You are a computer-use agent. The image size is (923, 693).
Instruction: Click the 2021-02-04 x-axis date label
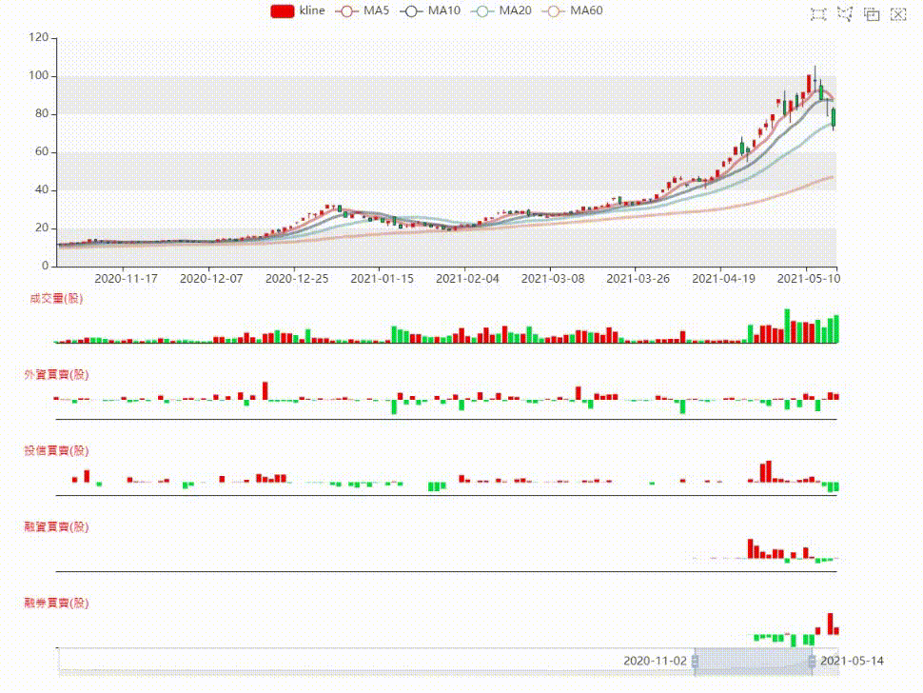click(467, 279)
